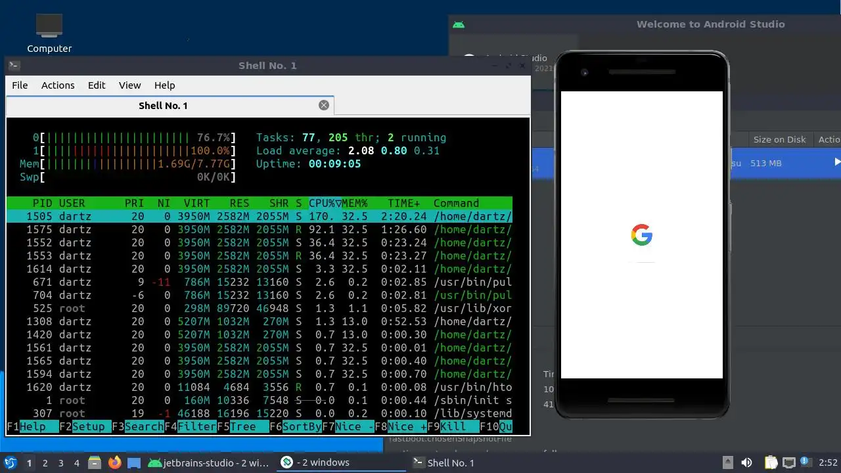Click F2 Setup in the htop footer
This screenshot has height=473, width=841.
(85, 426)
